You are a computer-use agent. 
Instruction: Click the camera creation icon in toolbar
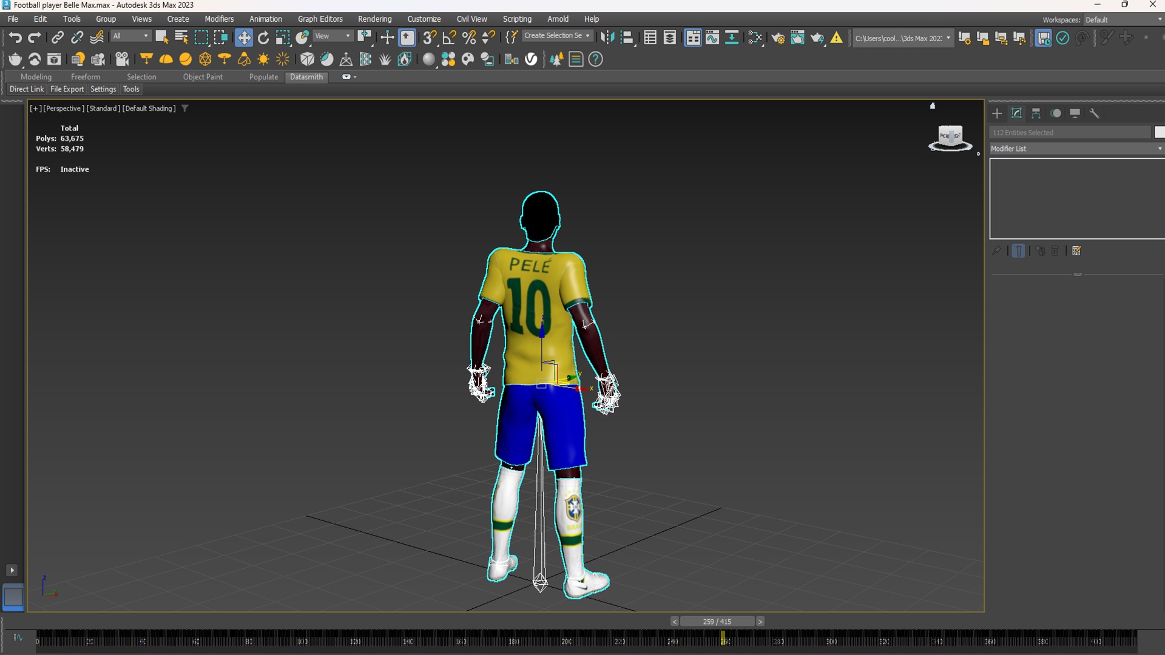tap(122, 59)
